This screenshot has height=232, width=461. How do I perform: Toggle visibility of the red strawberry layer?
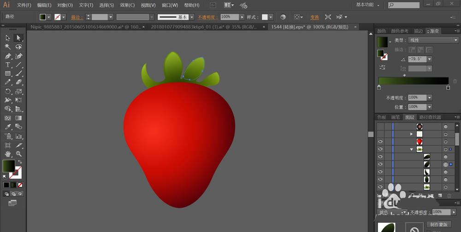[x=380, y=142]
